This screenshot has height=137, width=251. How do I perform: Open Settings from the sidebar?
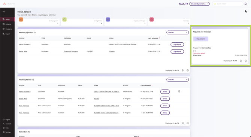tap(7, 132)
